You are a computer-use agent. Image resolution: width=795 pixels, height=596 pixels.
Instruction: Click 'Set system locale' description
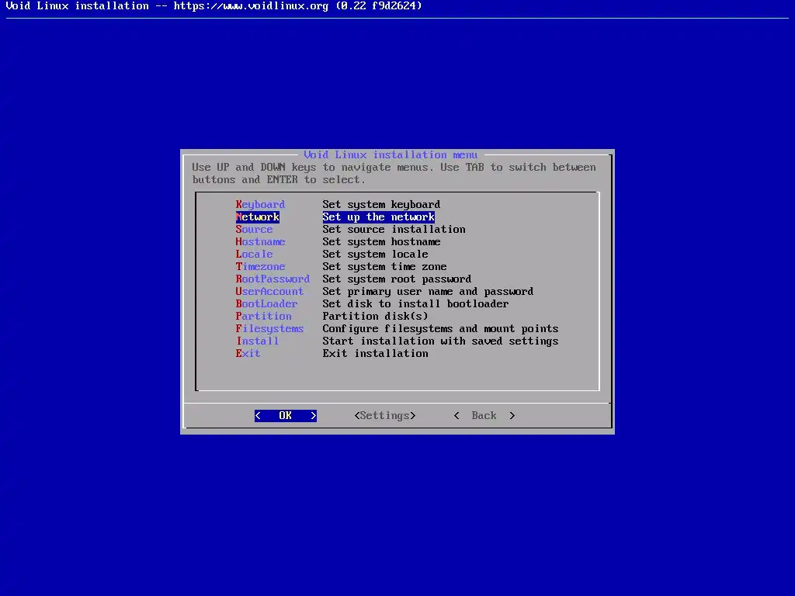coord(375,254)
